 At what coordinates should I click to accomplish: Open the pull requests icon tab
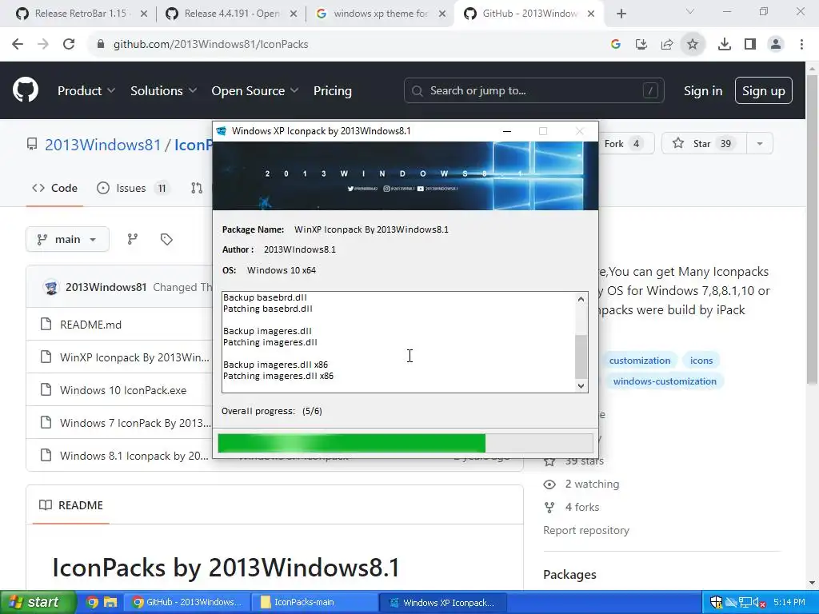pyautogui.click(x=197, y=188)
